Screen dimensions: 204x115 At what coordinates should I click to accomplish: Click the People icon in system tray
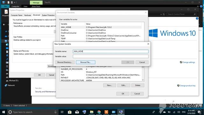click(x=154, y=112)
